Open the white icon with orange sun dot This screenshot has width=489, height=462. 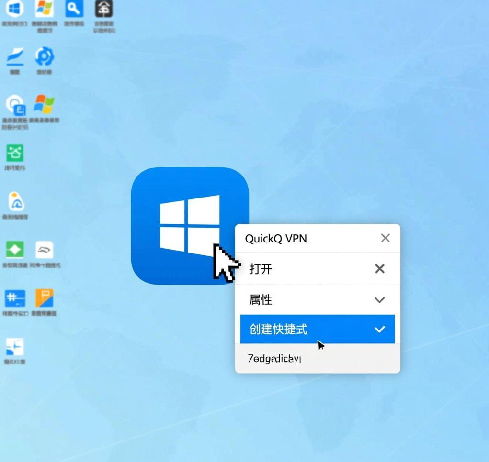tap(16, 202)
